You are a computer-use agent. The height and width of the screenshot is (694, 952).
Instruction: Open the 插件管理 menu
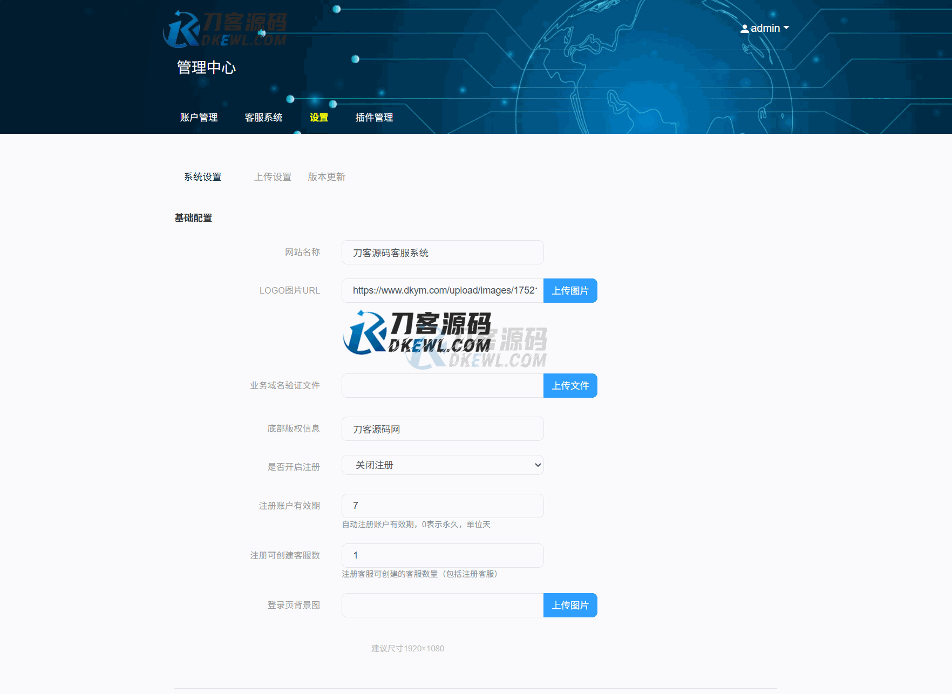pyautogui.click(x=374, y=118)
